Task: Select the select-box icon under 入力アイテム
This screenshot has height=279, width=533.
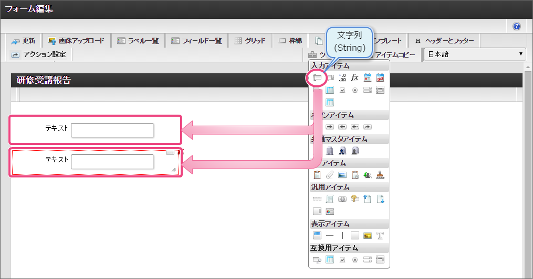Action: coord(368,90)
